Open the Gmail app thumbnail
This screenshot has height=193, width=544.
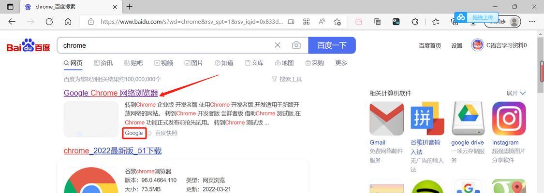point(386,118)
